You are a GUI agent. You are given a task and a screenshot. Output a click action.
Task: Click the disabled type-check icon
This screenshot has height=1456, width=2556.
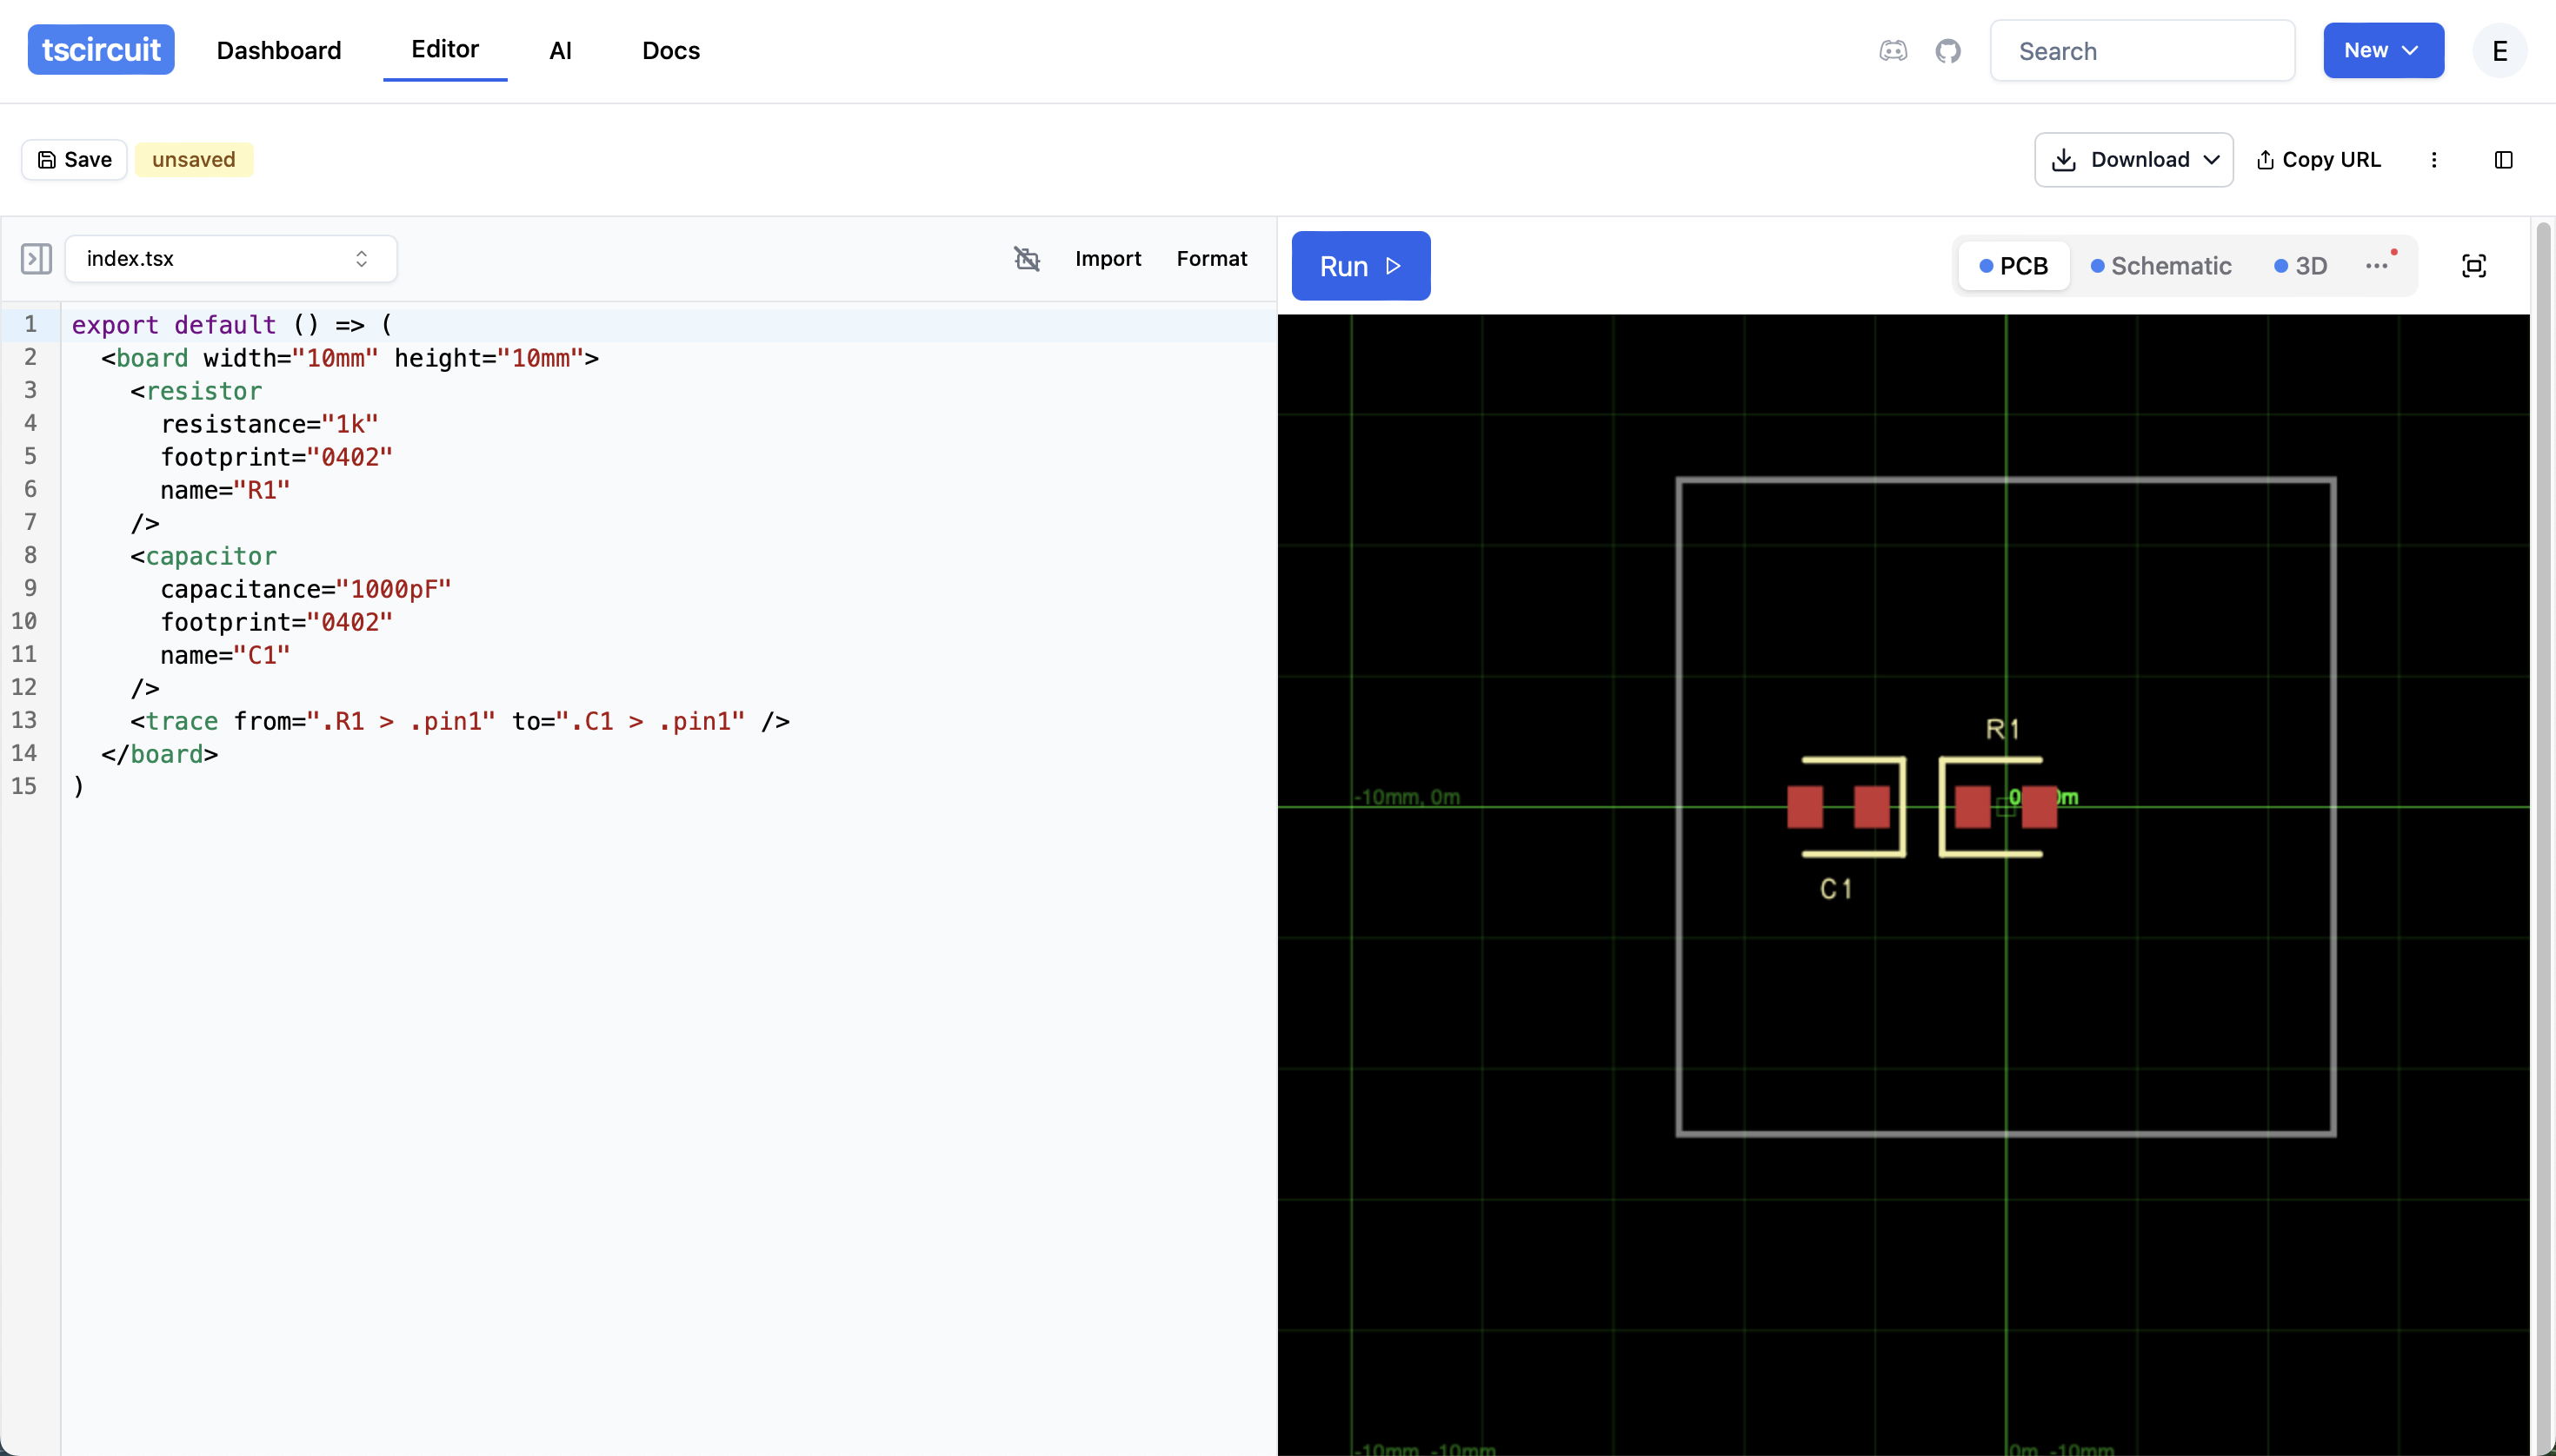(x=1027, y=259)
